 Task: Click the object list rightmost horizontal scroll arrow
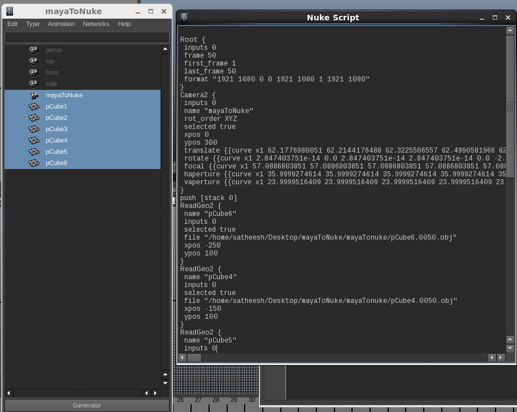(x=155, y=393)
